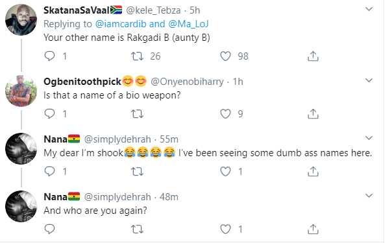Open the @Ma_LoJ mention link
The width and height of the screenshot is (392, 243).
pos(188,24)
